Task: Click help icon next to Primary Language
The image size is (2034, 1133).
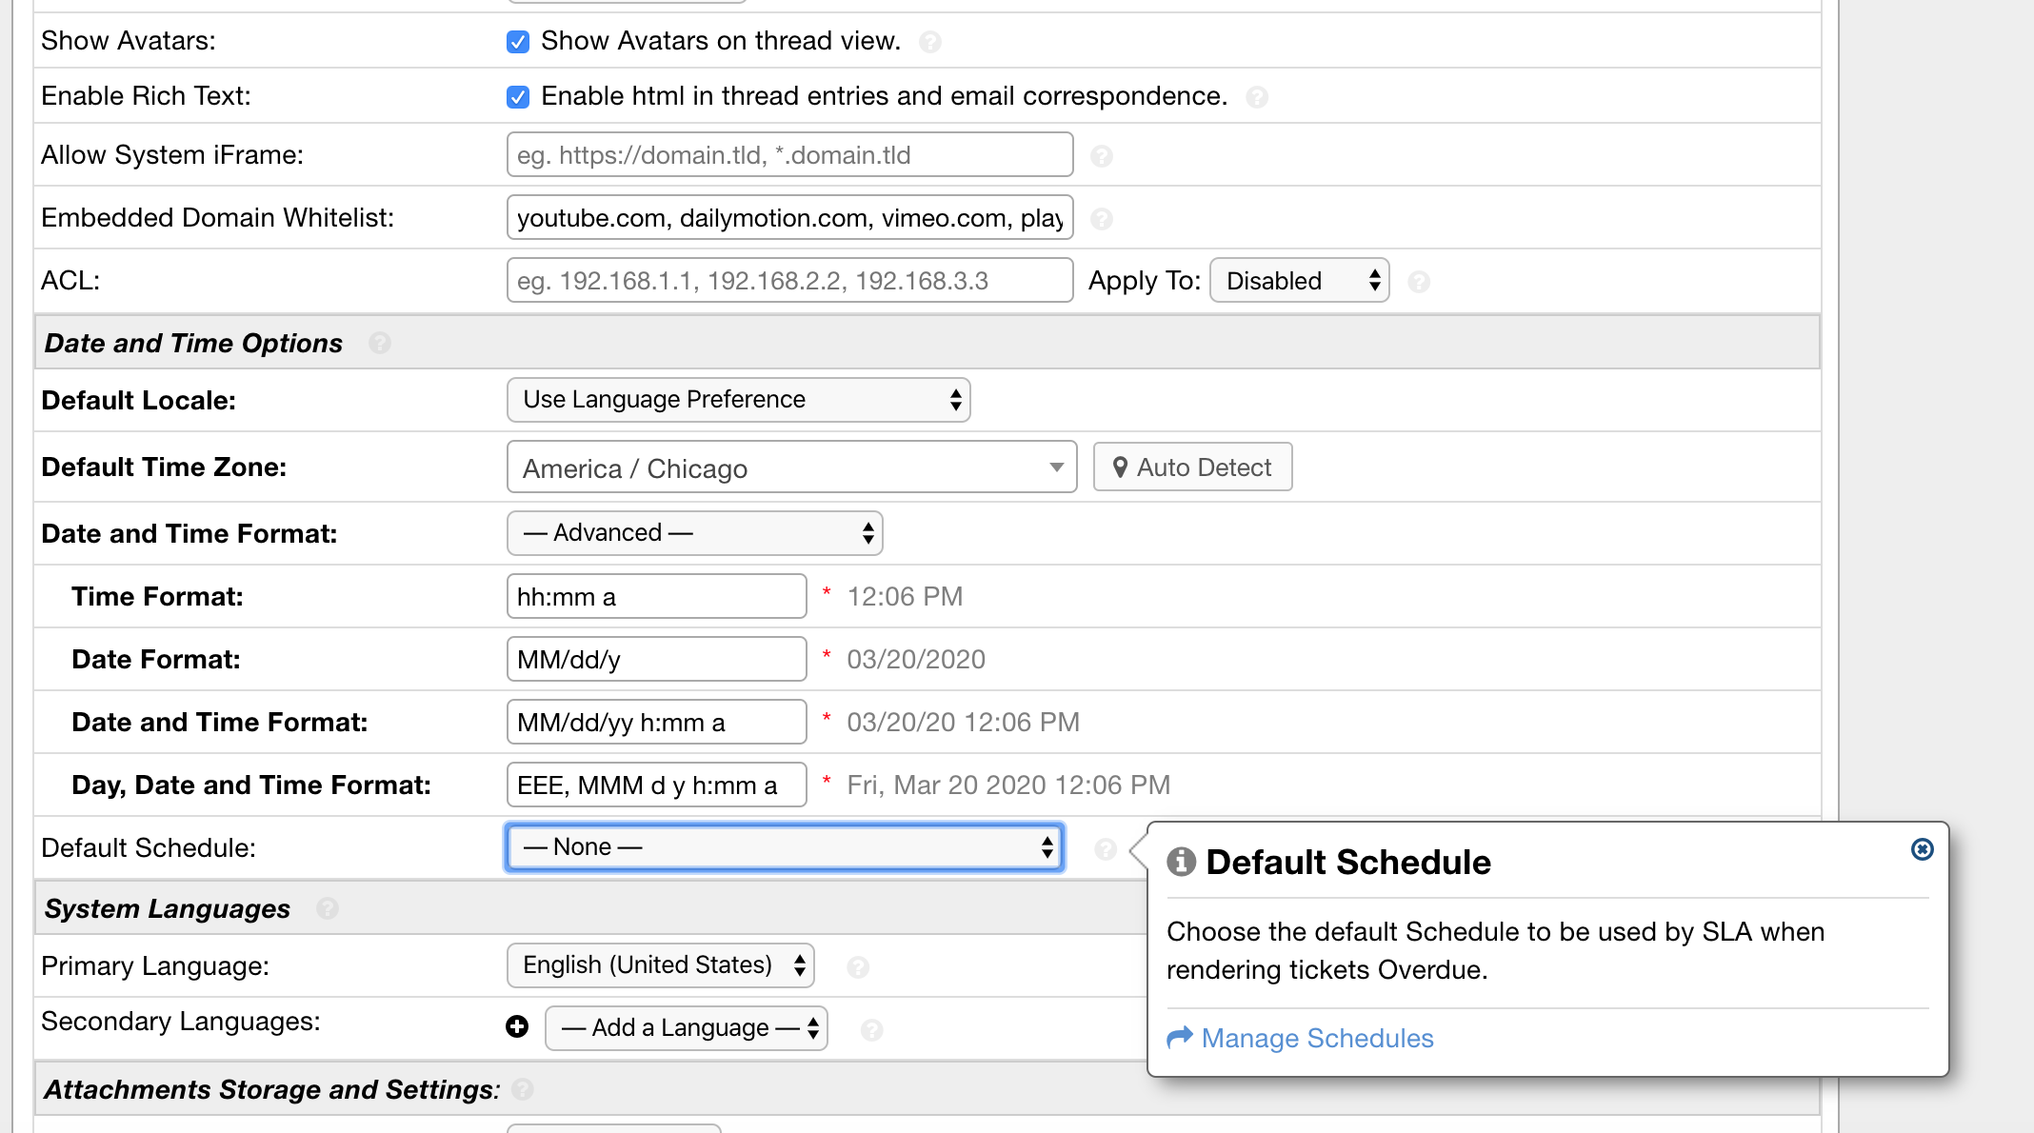Action: coord(858,967)
